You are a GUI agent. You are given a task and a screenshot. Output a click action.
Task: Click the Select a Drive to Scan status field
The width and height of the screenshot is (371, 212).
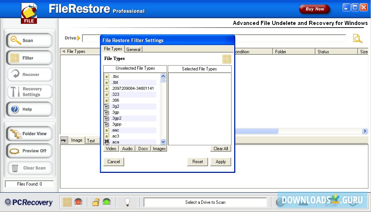coord(205,202)
